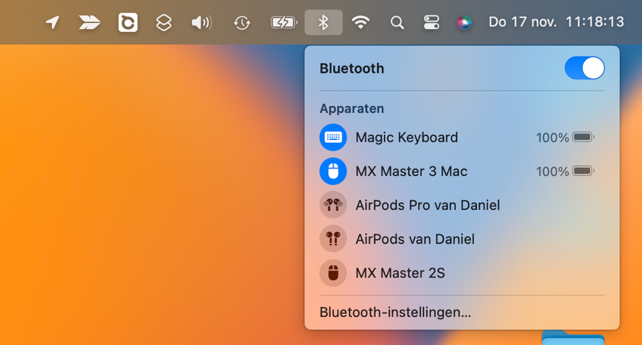The height and width of the screenshot is (345, 642).
Task: Open the Time Machine clock icon
Action: 242,22
